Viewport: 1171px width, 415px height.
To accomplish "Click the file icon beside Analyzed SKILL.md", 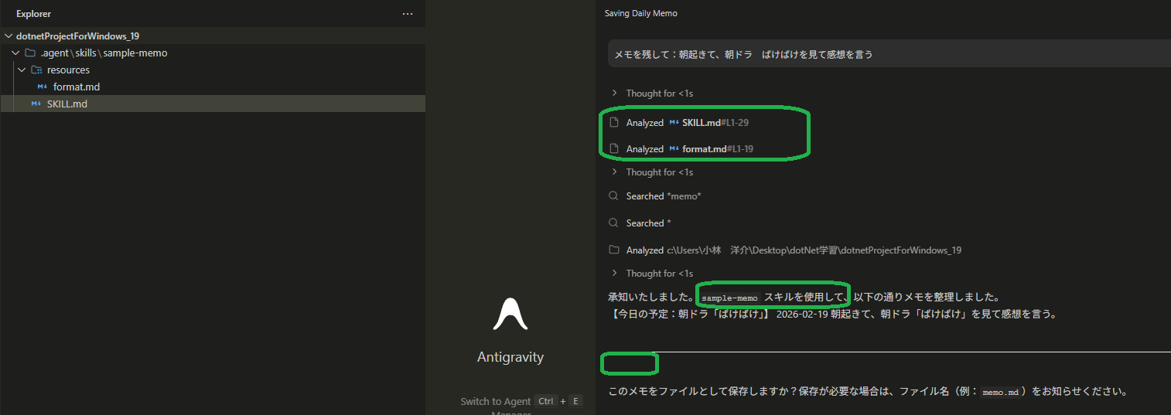I will 614,123.
